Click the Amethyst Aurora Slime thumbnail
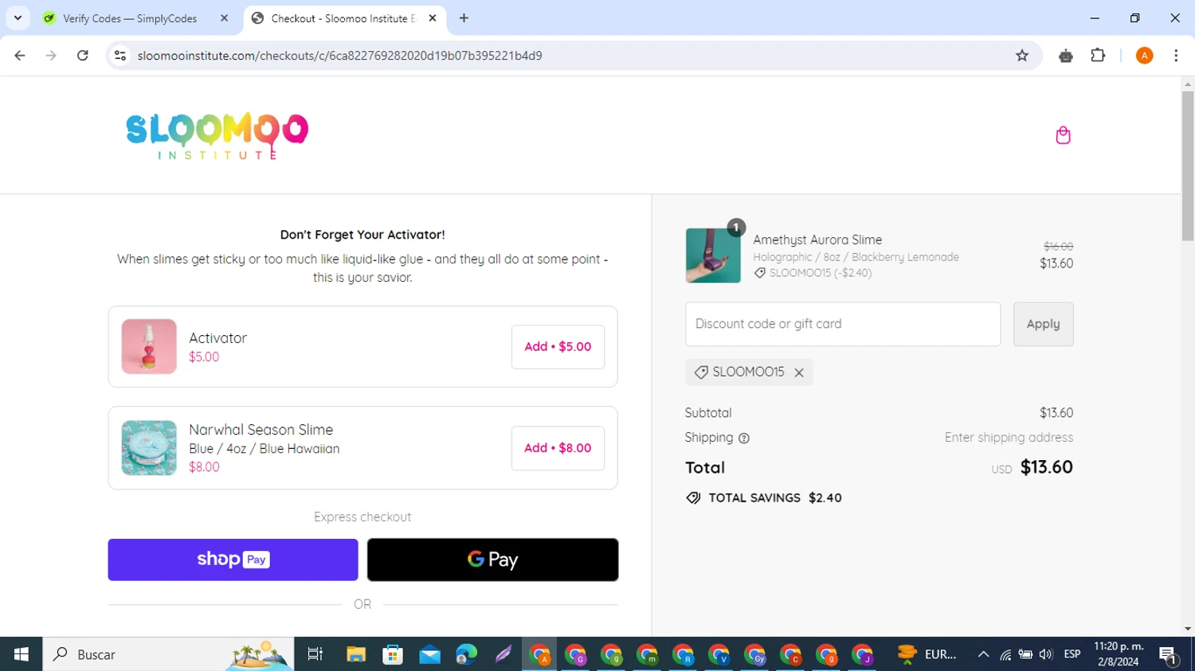This screenshot has width=1195, height=671. [x=713, y=256]
